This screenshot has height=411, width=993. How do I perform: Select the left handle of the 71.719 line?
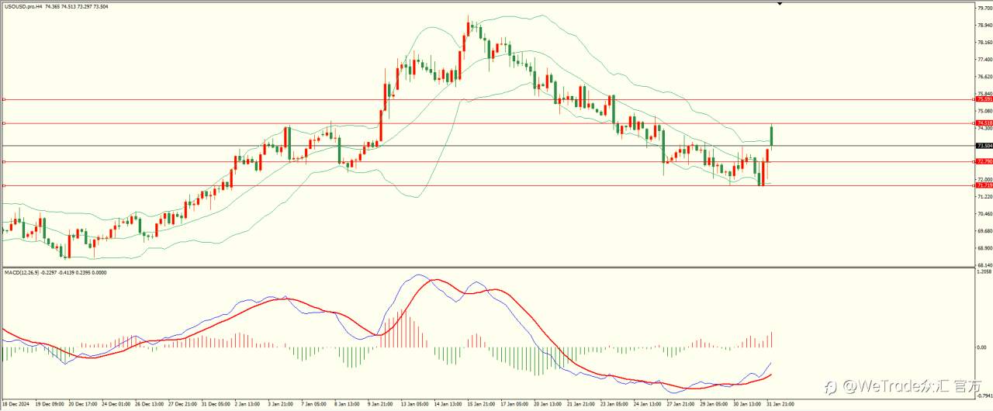[4, 185]
